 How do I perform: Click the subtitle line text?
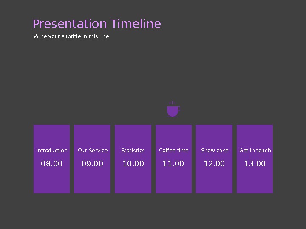(71, 36)
